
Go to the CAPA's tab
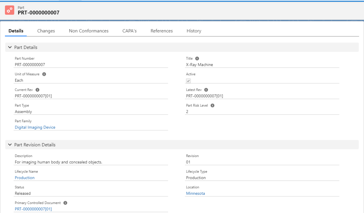click(129, 31)
